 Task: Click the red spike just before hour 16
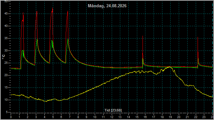tap(143, 36)
